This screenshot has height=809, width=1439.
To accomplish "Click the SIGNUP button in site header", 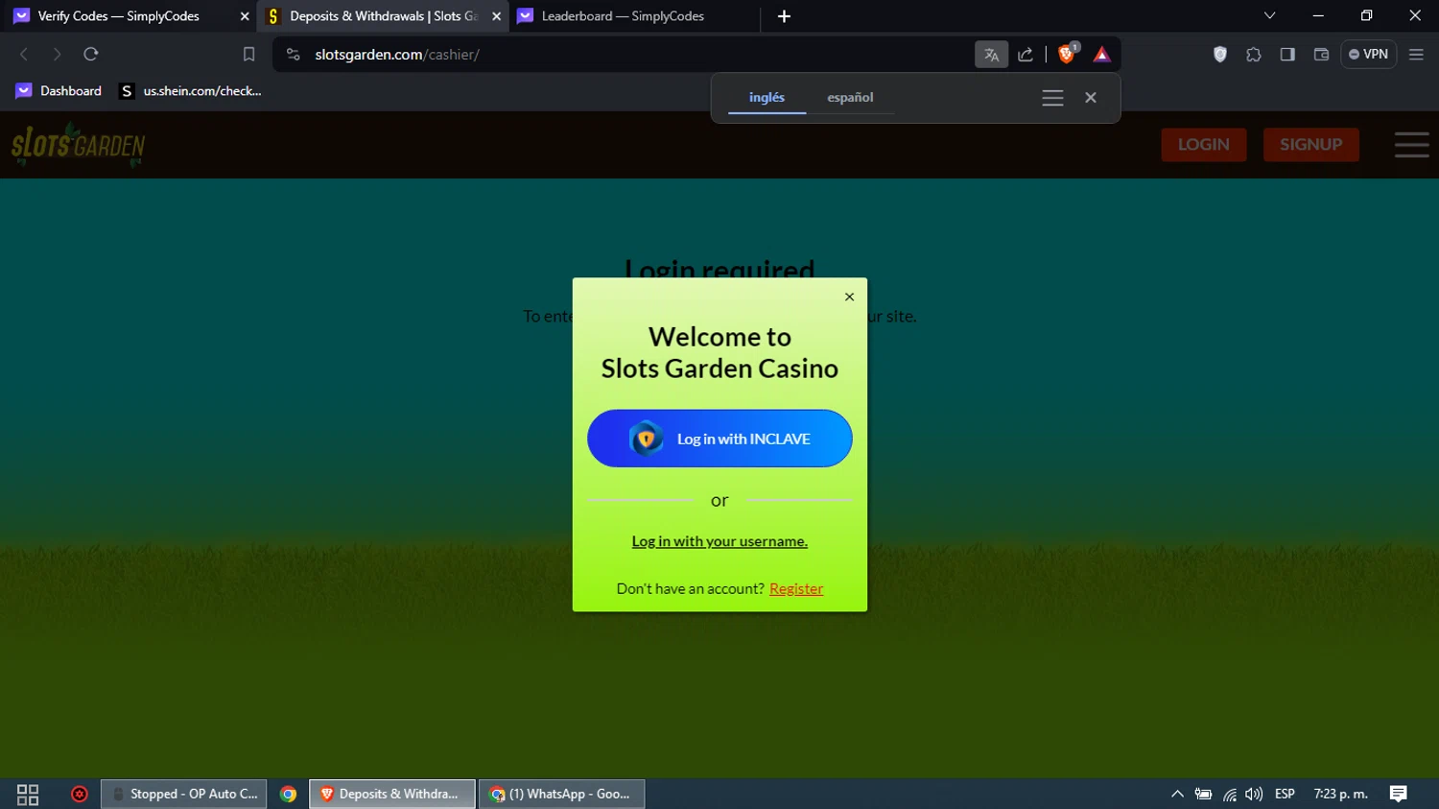I will click(x=1310, y=144).
